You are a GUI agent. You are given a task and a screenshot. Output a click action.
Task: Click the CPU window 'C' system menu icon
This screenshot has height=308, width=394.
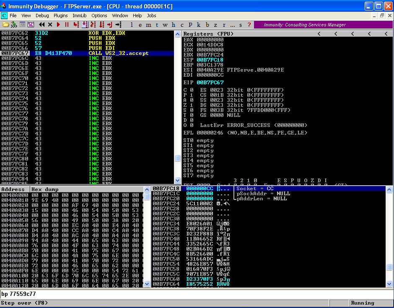tap(4, 16)
